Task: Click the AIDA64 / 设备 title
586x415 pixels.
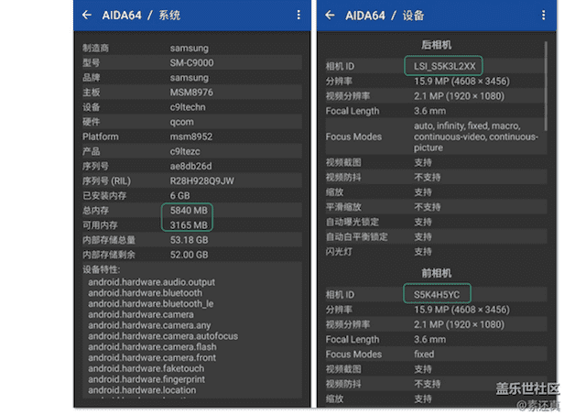Action: (x=385, y=15)
